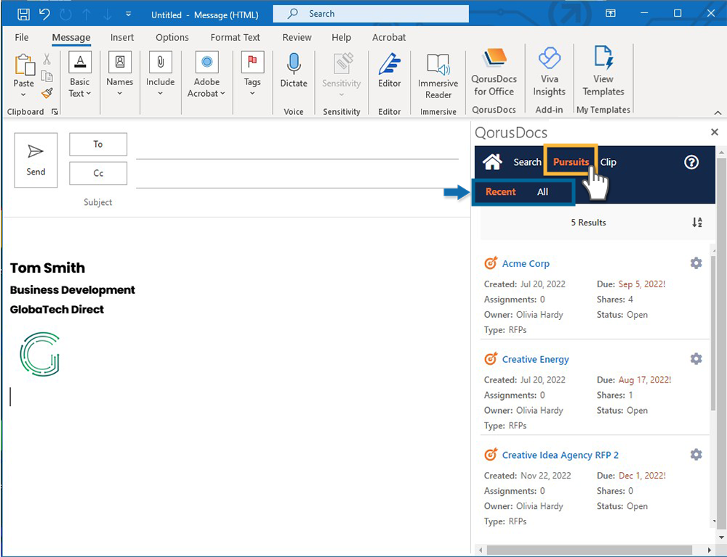
Task: Copy selection using the Copy icon
Action: click(x=47, y=76)
